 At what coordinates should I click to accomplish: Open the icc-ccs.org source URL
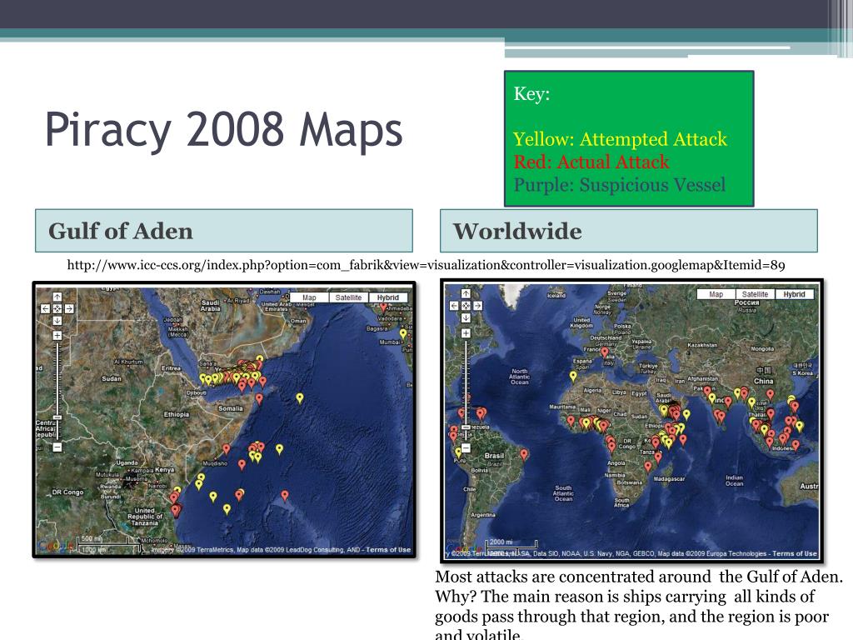(x=426, y=266)
